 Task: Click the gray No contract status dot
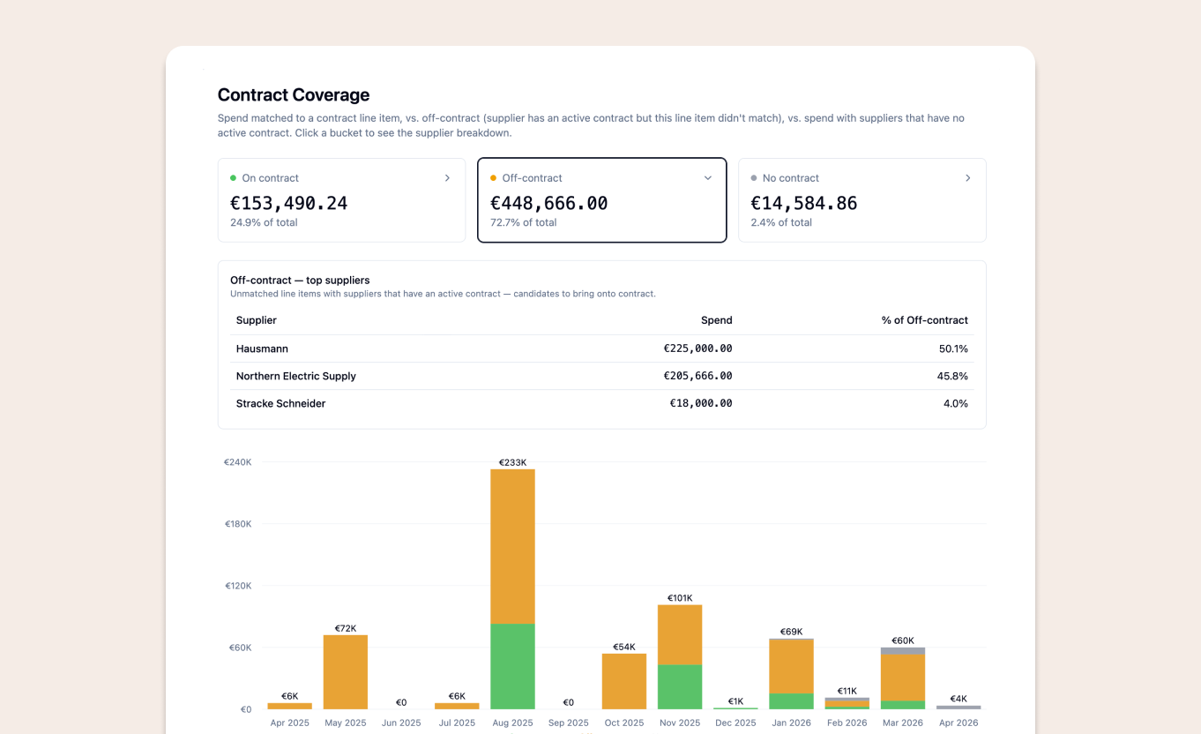pyautogui.click(x=752, y=177)
